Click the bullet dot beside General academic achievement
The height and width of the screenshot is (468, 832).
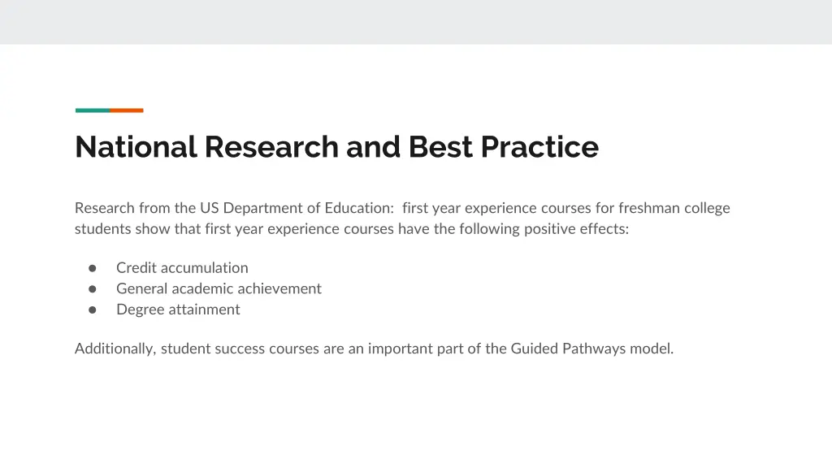coord(93,288)
